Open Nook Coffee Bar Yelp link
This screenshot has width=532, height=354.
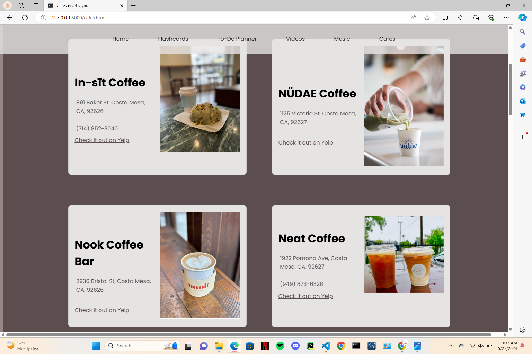(102, 310)
